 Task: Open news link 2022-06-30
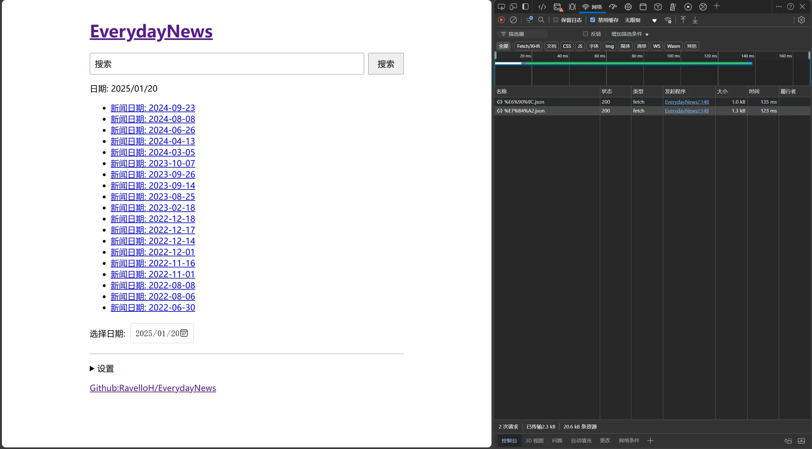(x=153, y=308)
